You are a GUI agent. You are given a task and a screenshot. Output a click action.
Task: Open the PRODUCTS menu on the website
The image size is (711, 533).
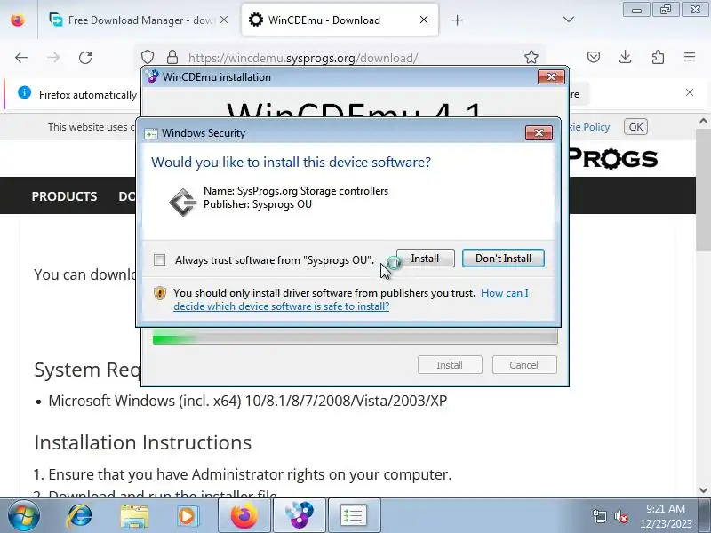(x=64, y=196)
